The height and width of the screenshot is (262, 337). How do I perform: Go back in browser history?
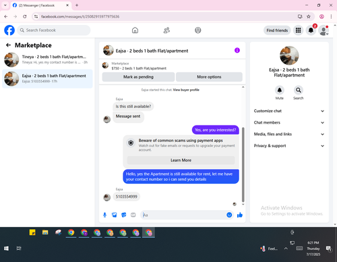click(6, 16)
